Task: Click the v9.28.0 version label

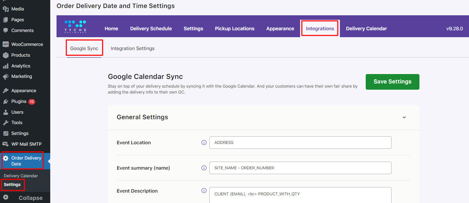Action: click(454, 29)
